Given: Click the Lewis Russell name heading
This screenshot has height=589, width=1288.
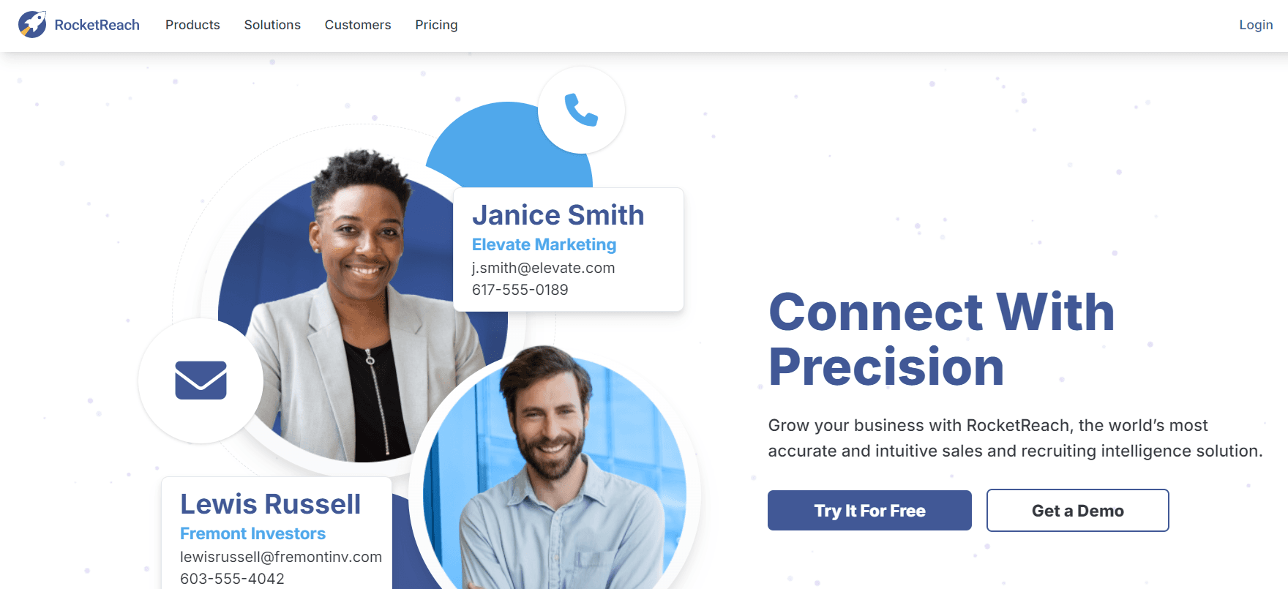Looking at the screenshot, I should pyautogui.click(x=271, y=504).
